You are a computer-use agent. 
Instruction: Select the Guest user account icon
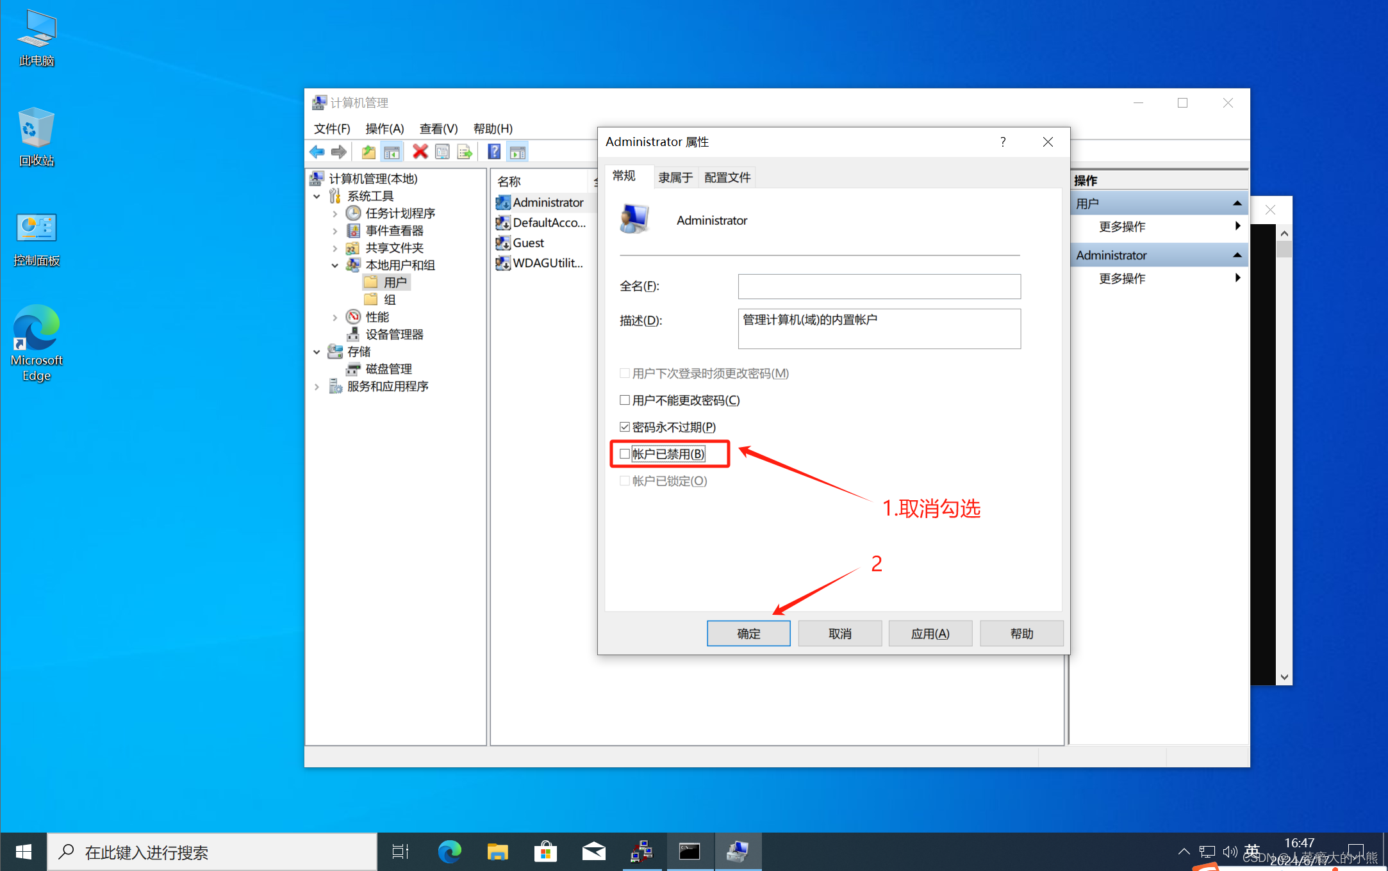tap(503, 243)
